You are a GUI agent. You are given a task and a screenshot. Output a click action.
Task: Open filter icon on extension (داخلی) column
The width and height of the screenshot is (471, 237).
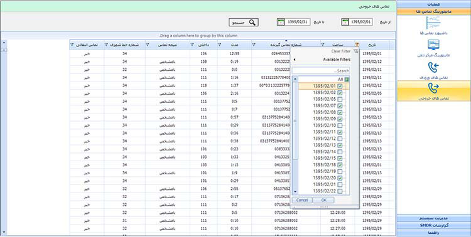pyautogui.click(x=192, y=45)
